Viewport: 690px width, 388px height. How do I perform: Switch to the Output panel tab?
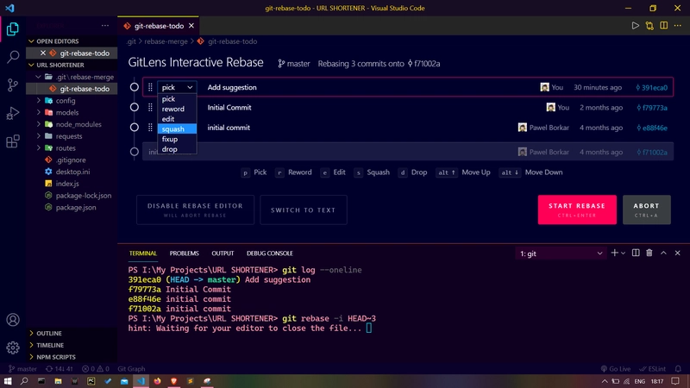pos(223,253)
